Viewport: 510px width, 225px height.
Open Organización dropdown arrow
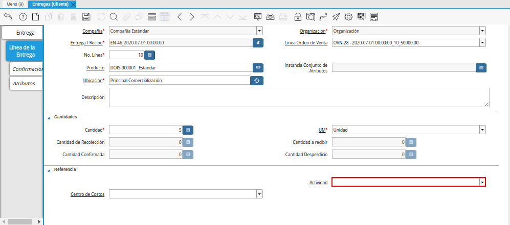tap(482, 31)
